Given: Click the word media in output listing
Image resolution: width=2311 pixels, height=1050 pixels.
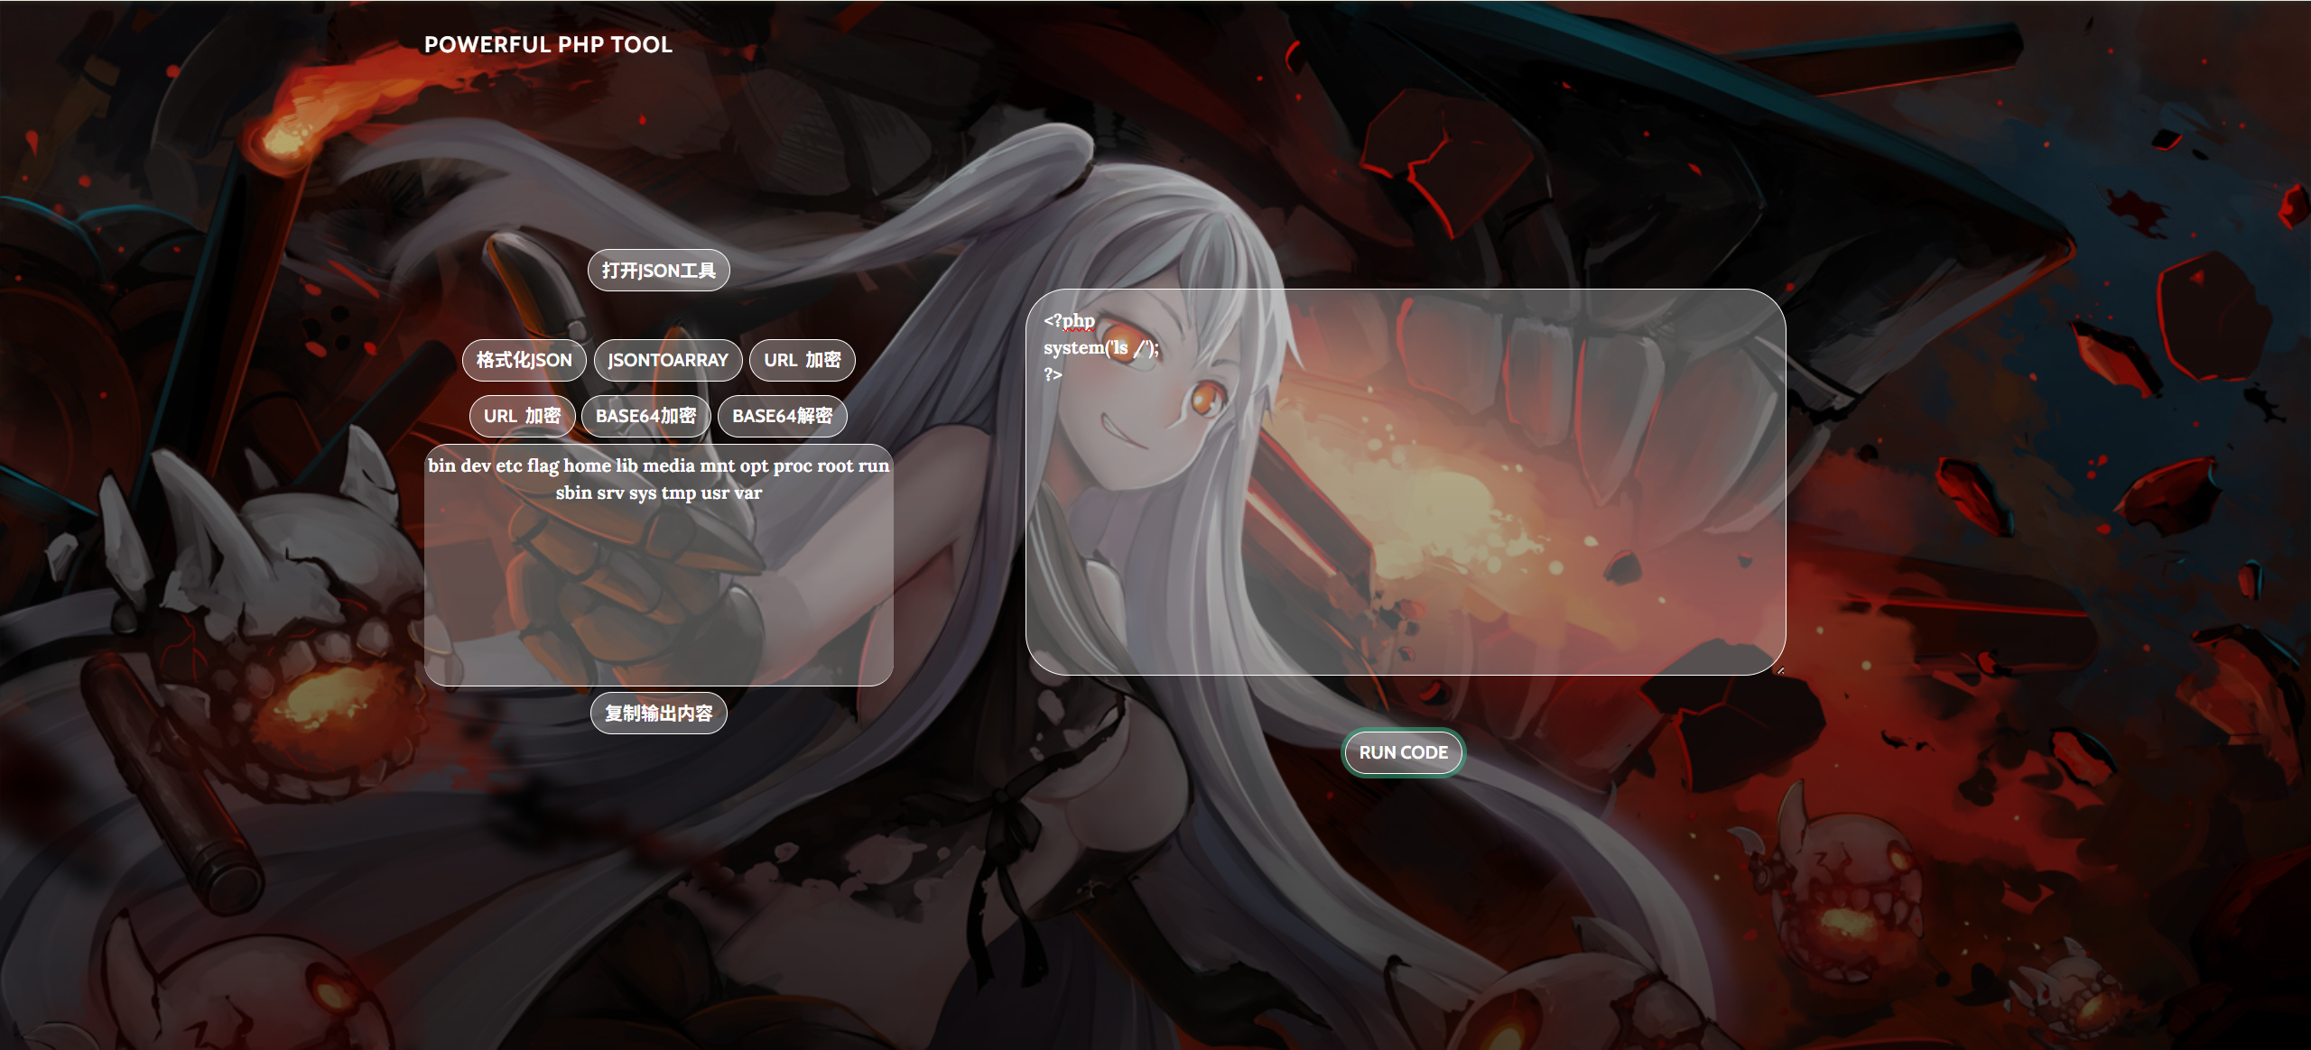Looking at the screenshot, I should tap(668, 466).
